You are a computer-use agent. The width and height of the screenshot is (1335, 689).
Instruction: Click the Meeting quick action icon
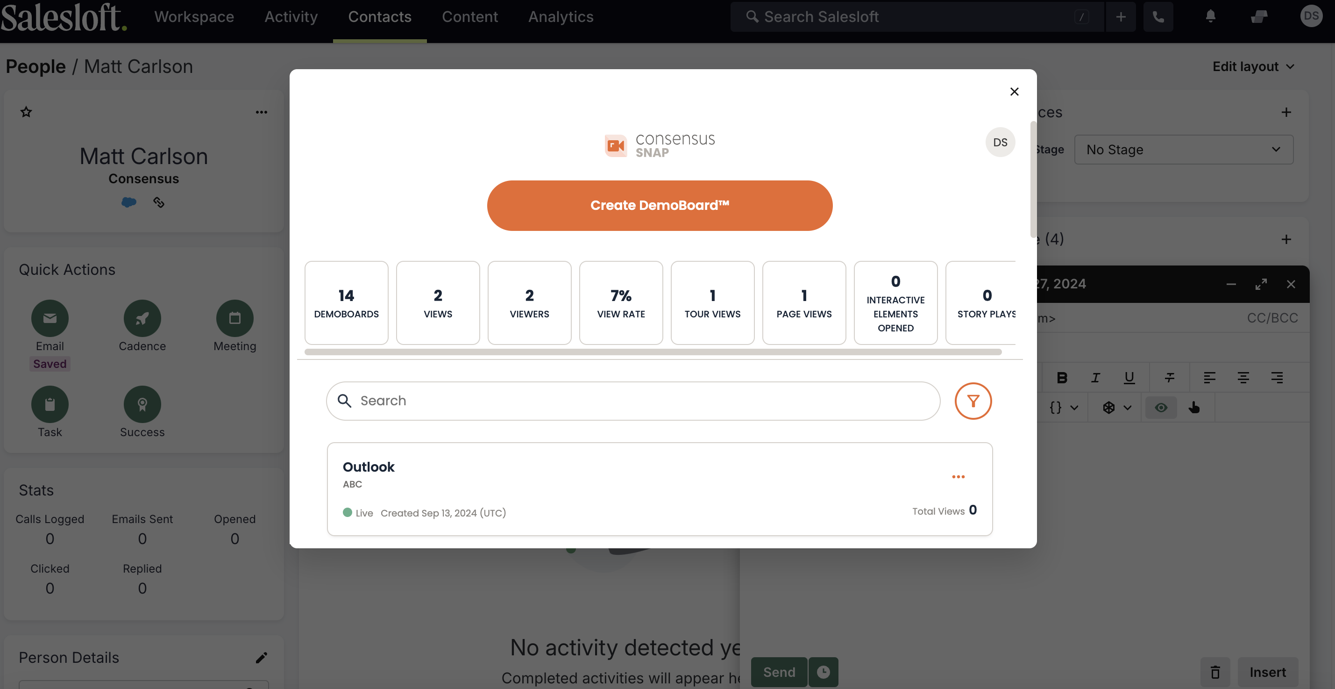(x=234, y=318)
